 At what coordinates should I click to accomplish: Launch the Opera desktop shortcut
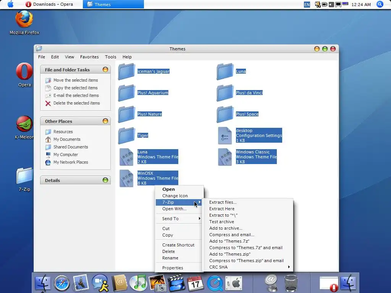[24, 71]
